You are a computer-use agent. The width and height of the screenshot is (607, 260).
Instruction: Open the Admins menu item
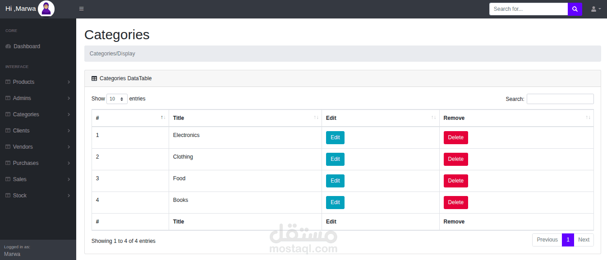(x=38, y=98)
